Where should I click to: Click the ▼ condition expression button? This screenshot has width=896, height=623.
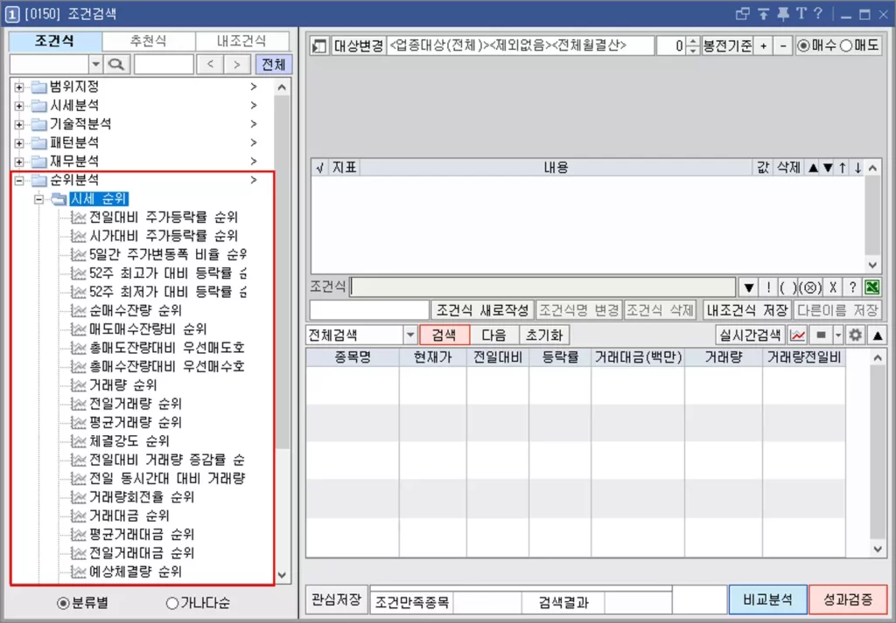point(748,287)
